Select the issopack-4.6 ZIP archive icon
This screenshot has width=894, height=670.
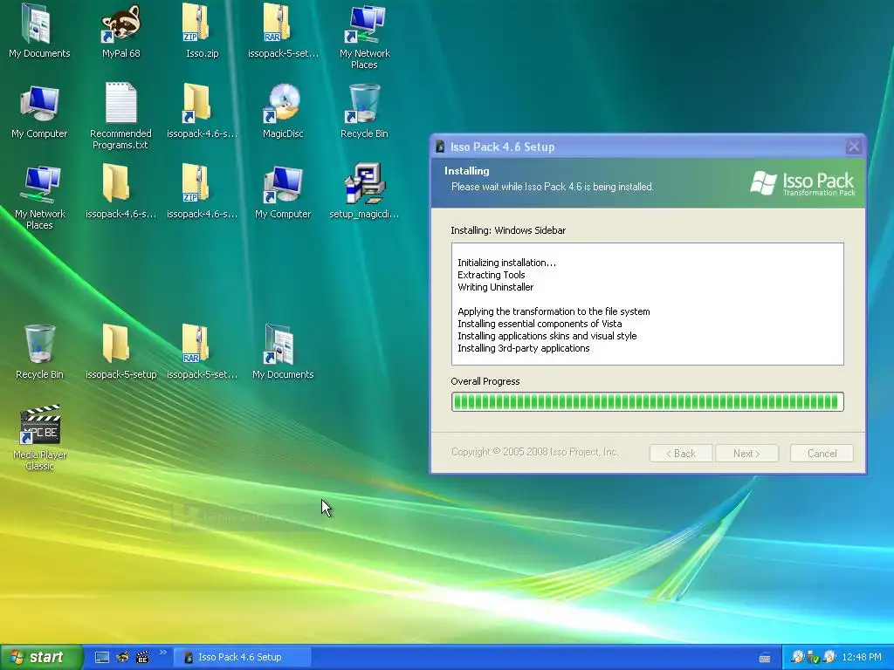tap(202, 191)
